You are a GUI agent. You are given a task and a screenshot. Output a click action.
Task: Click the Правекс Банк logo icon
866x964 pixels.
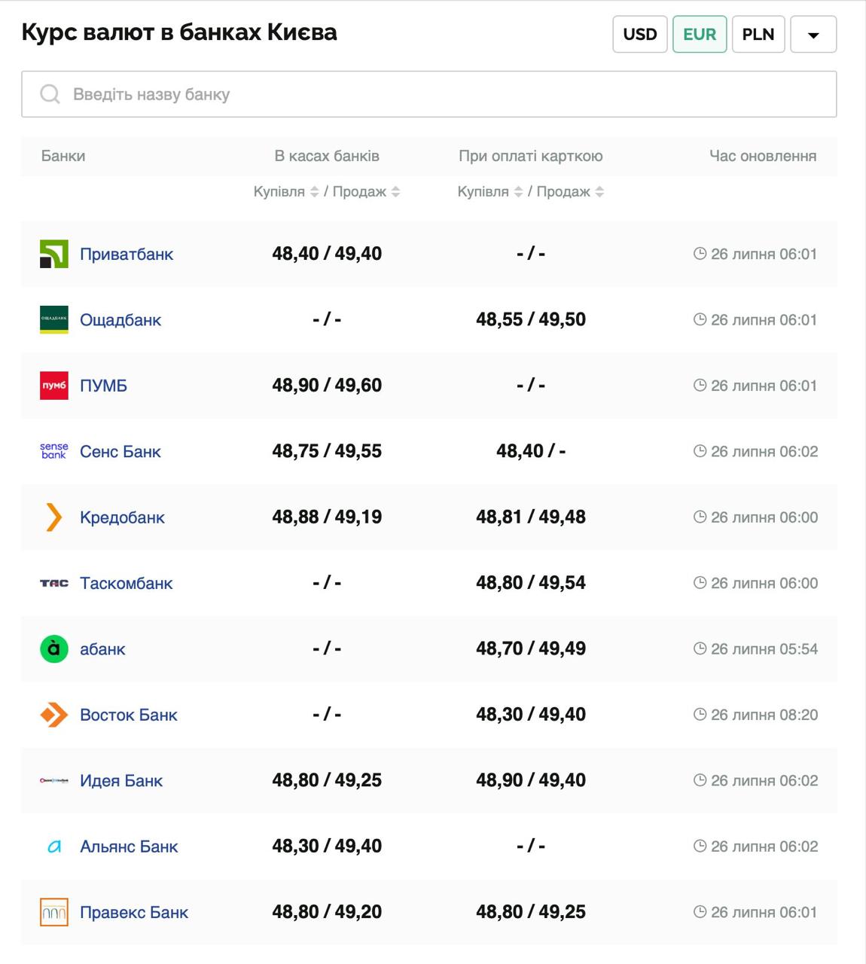pyautogui.click(x=53, y=912)
